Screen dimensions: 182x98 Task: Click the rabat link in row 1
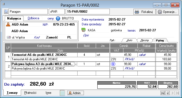(142, 55)
